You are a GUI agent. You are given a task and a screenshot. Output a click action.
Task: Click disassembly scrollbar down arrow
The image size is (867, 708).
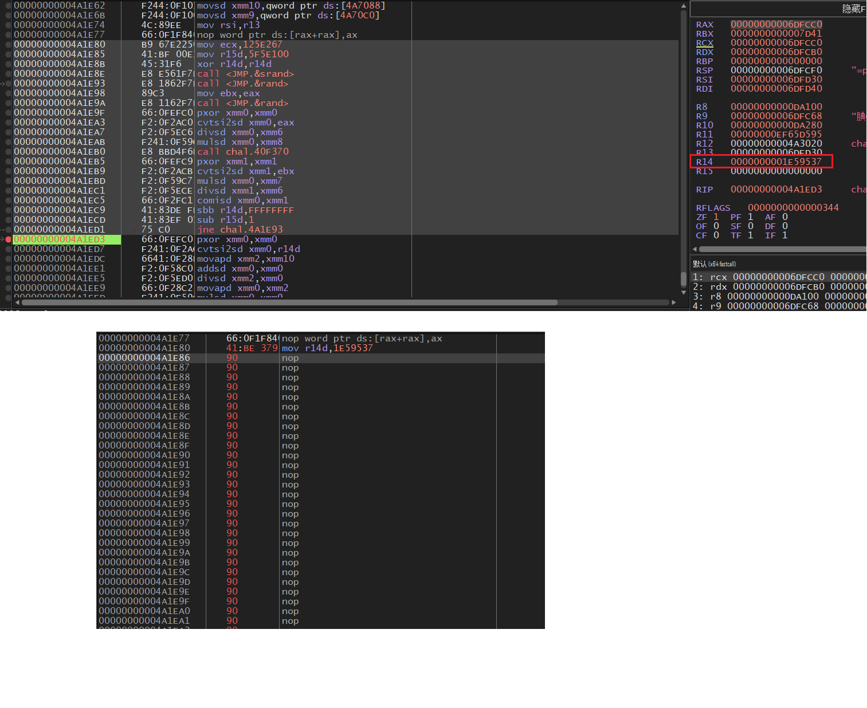pos(683,292)
